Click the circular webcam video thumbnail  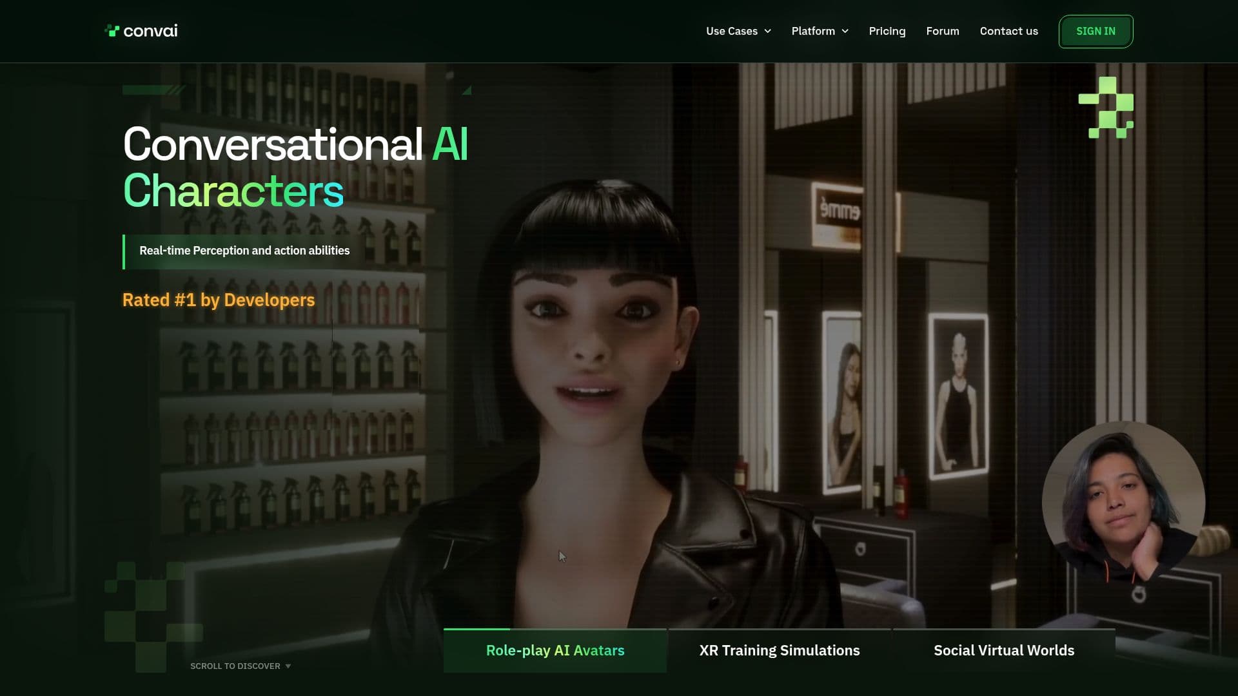pyautogui.click(x=1123, y=502)
